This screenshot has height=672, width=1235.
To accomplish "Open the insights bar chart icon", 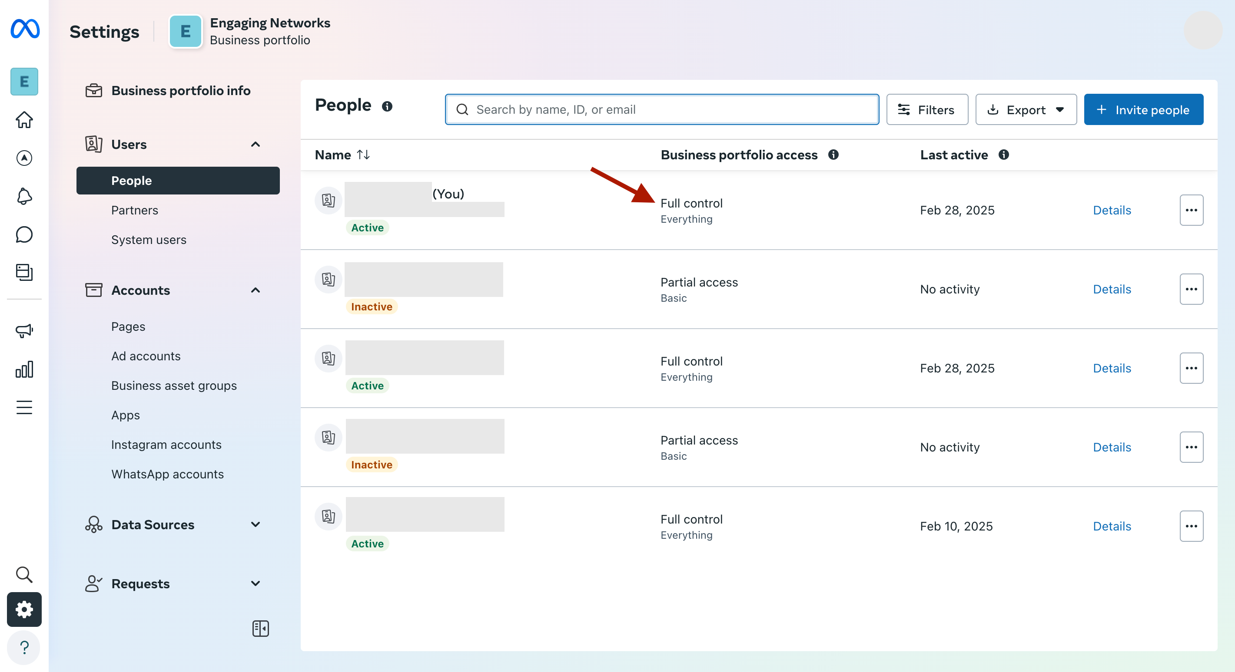I will coord(24,369).
